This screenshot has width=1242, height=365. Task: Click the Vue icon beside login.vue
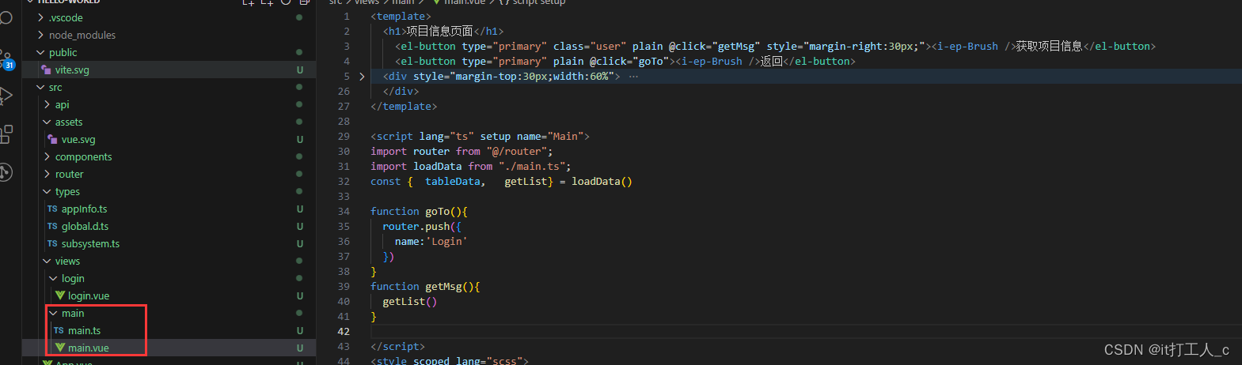pyautogui.click(x=59, y=295)
